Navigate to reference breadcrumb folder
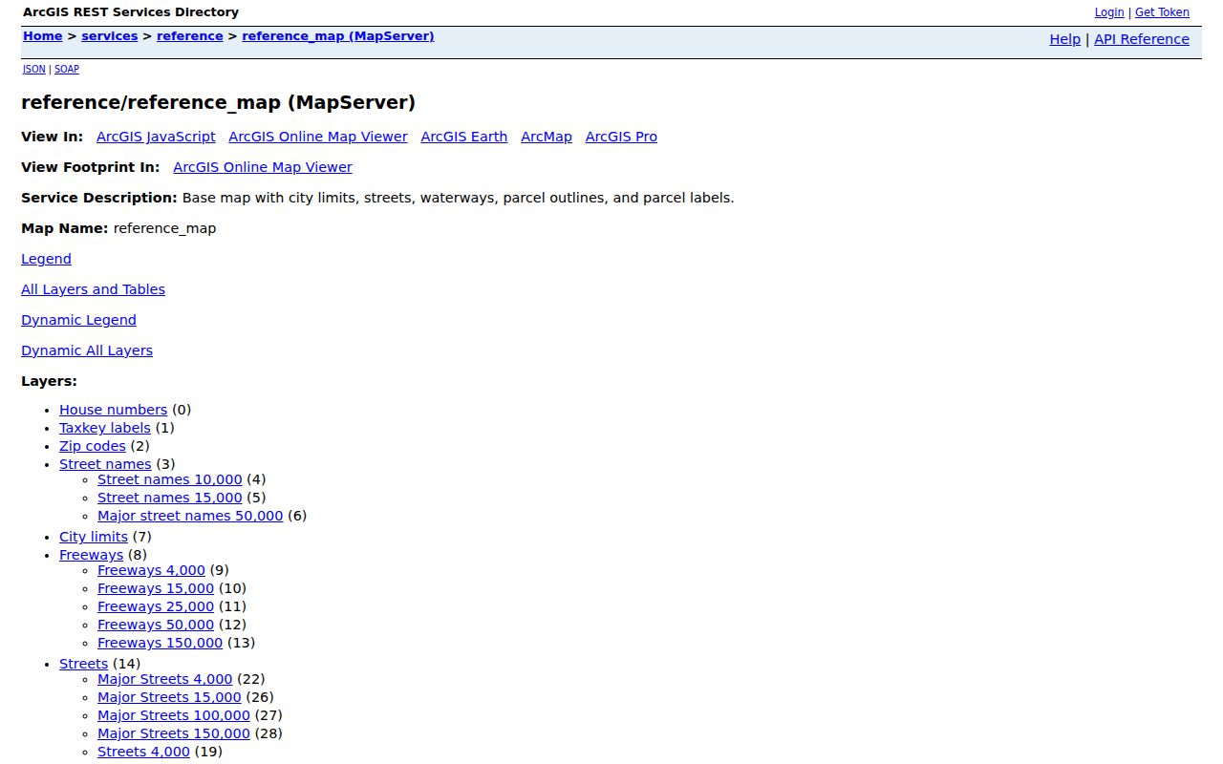The image size is (1223, 764). click(190, 36)
